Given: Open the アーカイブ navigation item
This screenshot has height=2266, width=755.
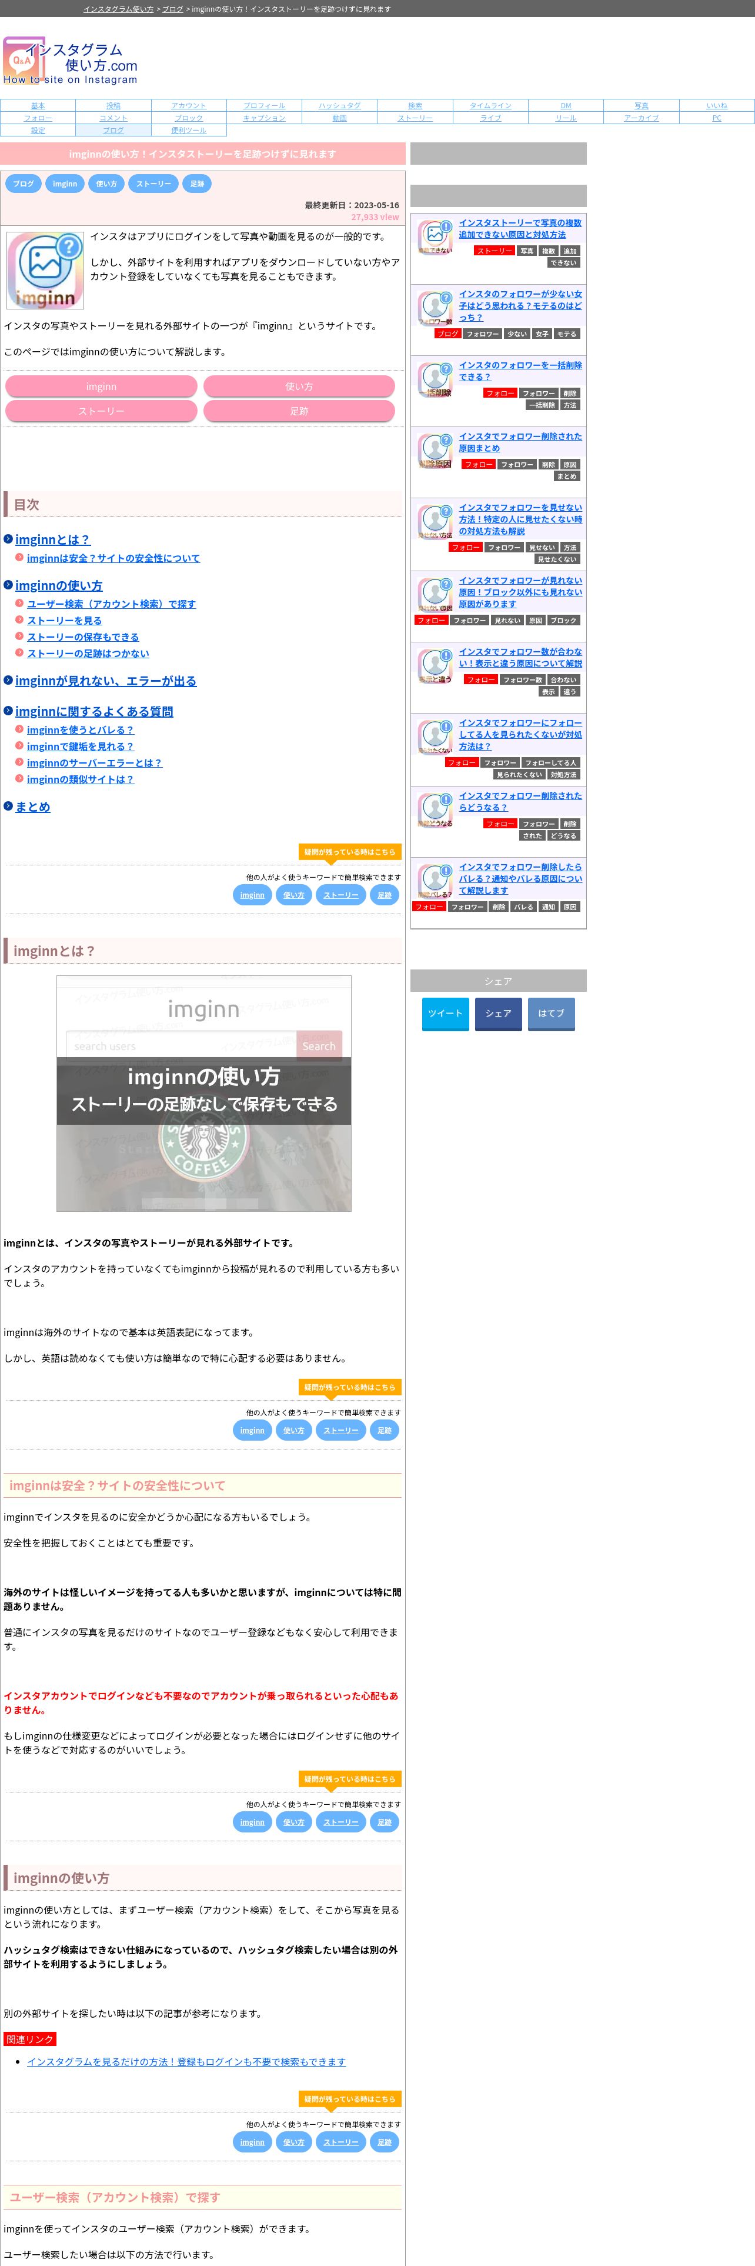Looking at the screenshot, I should (642, 118).
